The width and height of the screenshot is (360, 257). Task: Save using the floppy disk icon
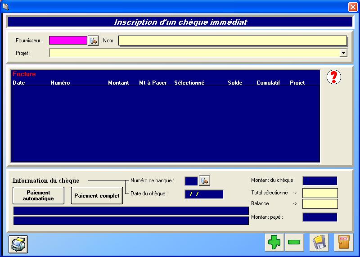[319, 242]
